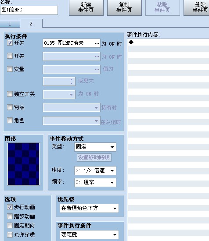Screen dimensions: 209x241
Task: Enable the 变量 condition checkbox
Action: pyautogui.click(x=10, y=69)
